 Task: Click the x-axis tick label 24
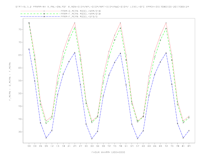click(x=75, y=146)
